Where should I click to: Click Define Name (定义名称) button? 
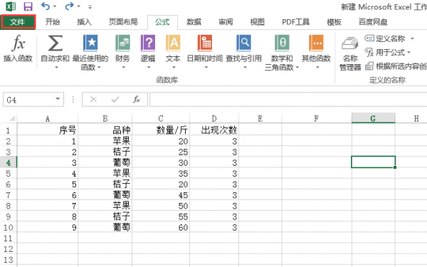385,38
